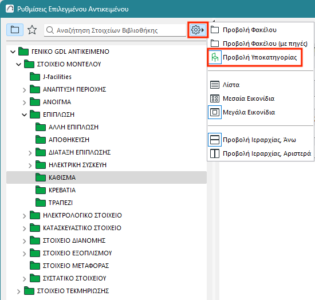Click green folder icon of ΓΕΝΙΚΟ GDL ΑΝΤΙΚΕΙΜΕΝΟ

23,52
